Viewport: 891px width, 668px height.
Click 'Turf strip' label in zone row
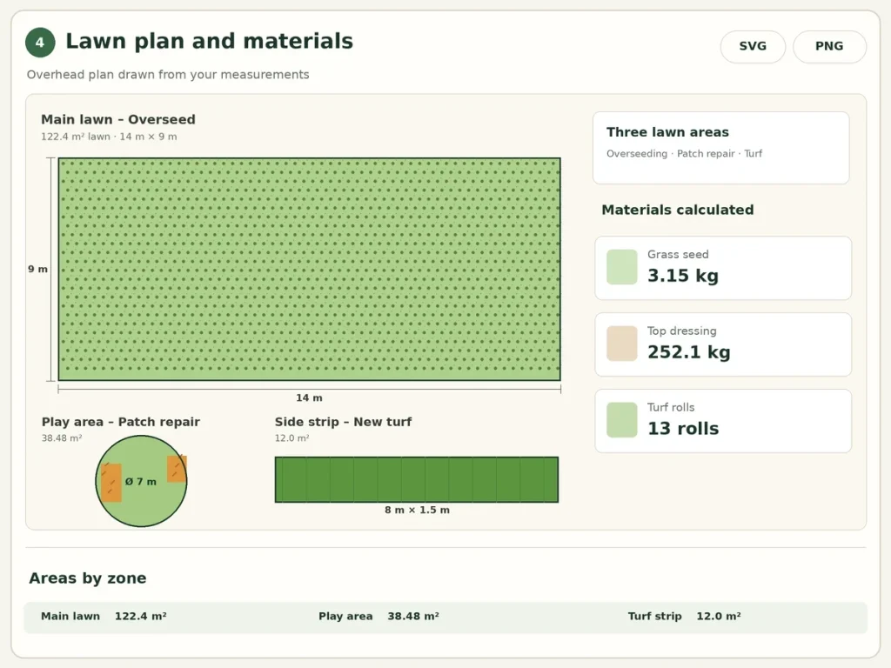pyautogui.click(x=654, y=617)
